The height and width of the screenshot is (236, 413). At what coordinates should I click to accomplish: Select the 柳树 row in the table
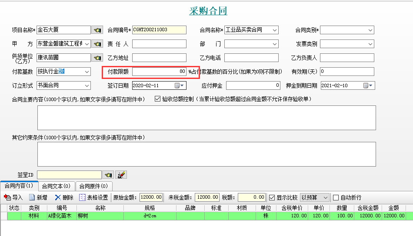pyautogui.click(x=100, y=216)
